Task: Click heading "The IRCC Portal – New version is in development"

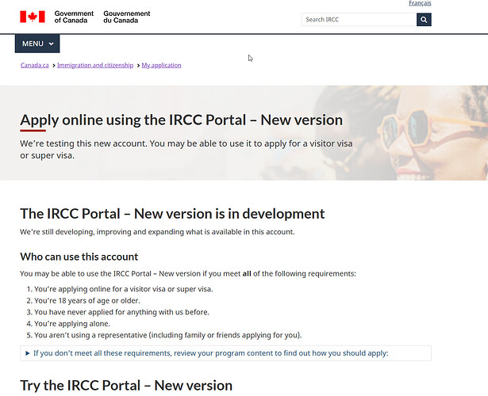Action: 172,214
